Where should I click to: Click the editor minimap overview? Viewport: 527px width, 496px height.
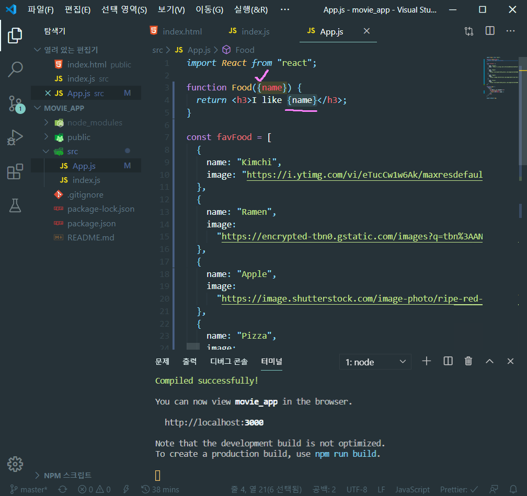[501, 78]
